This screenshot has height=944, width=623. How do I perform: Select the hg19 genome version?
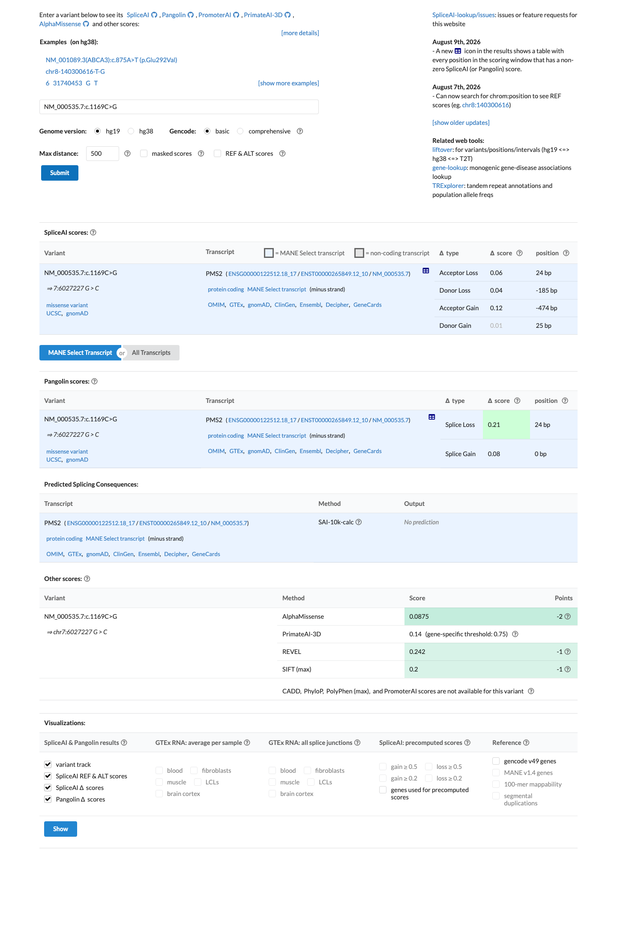click(98, 131)
